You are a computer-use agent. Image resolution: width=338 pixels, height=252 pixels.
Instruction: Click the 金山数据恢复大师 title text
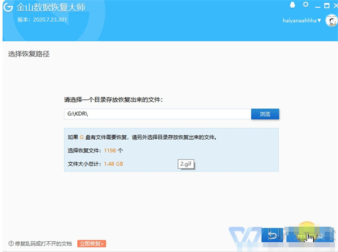tap(51, 7)
